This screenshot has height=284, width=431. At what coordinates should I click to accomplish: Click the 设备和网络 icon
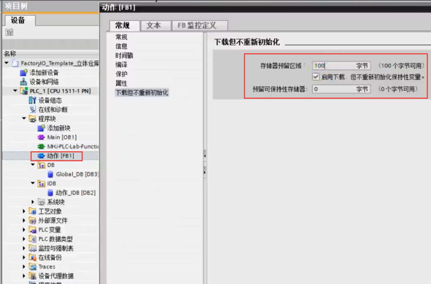[24, 82]
